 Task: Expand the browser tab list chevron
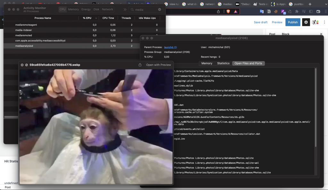click(x=326, y=4)
